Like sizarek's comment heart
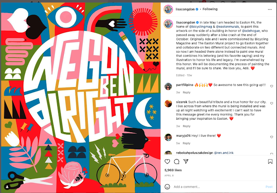 click(272, 103)
